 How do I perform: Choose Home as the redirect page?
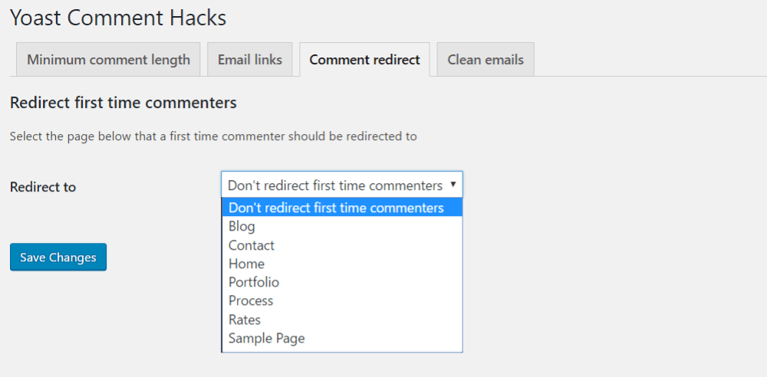tap(342, 264)
